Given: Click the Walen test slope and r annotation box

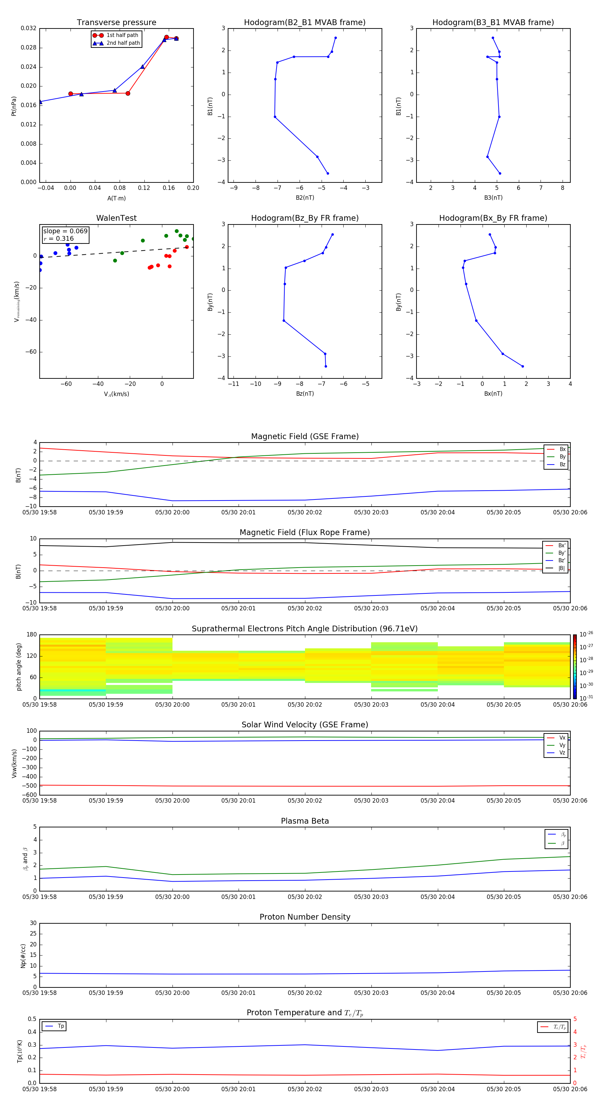Looking at the screenshot, I should (x=65, y=235).
